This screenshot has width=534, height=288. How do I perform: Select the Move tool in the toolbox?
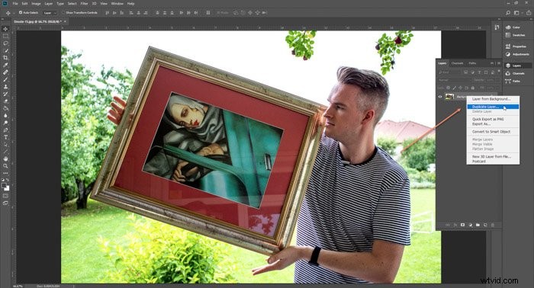5,29
